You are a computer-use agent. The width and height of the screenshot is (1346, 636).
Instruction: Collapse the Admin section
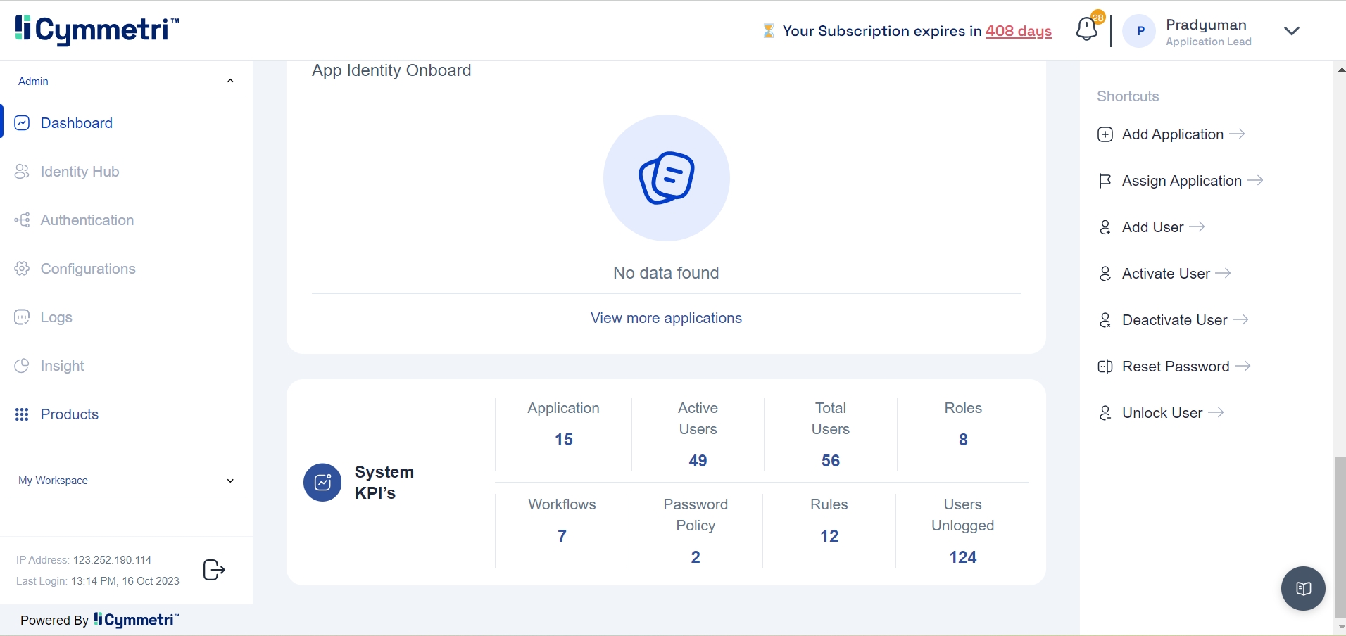(x=230, y=82)
